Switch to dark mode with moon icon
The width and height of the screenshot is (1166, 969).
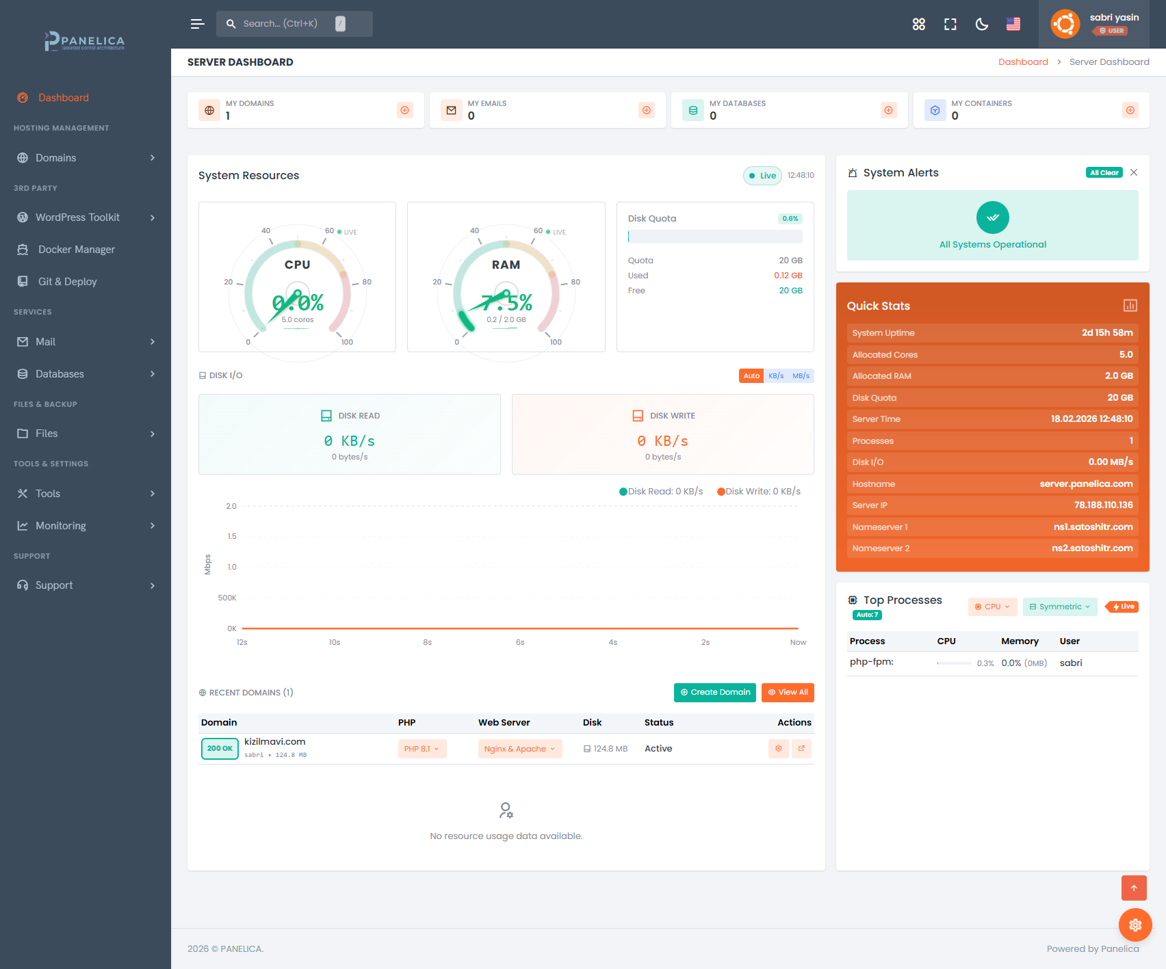click(981, 25)
